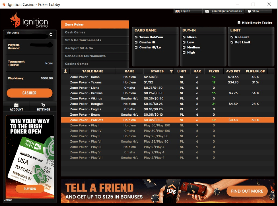Viewport: 278px width, 206px height.
Task: Uncheck No Limit filter
Action: click(232, 37)
